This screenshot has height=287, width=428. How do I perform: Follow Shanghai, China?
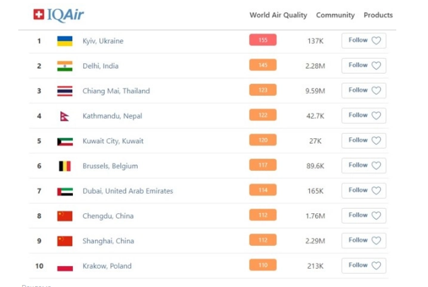(364, 240)
